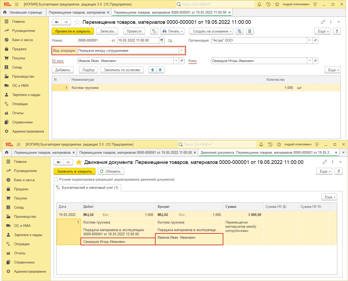Viewport: 348px width, 281px height.
Task: Click Записать и закрыть button
Action: 75,171
